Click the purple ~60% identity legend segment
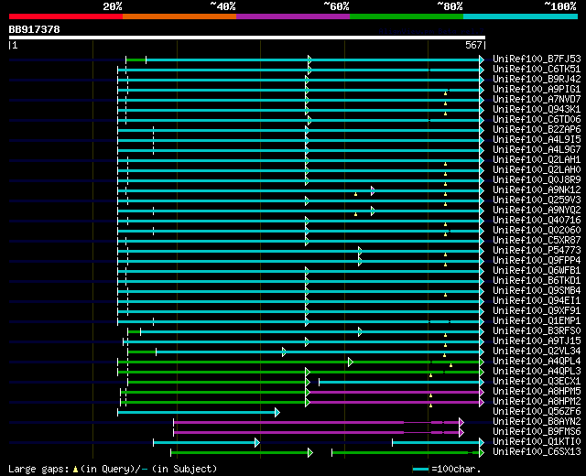Viewport: 586px width, 476px height. pos(293,16)
